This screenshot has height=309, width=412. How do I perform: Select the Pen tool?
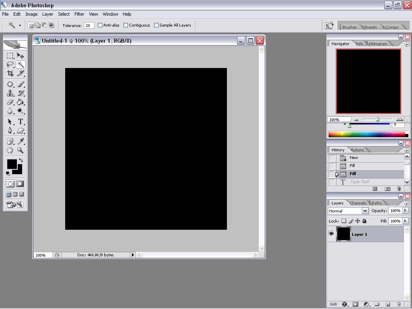[x=10, y=130]
